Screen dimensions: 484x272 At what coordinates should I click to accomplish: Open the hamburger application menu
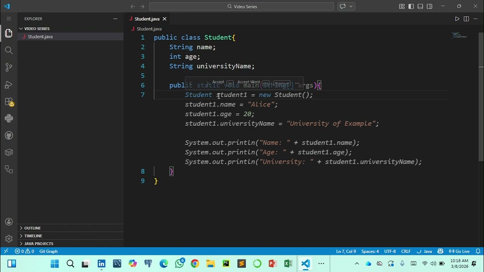[9, 19]
